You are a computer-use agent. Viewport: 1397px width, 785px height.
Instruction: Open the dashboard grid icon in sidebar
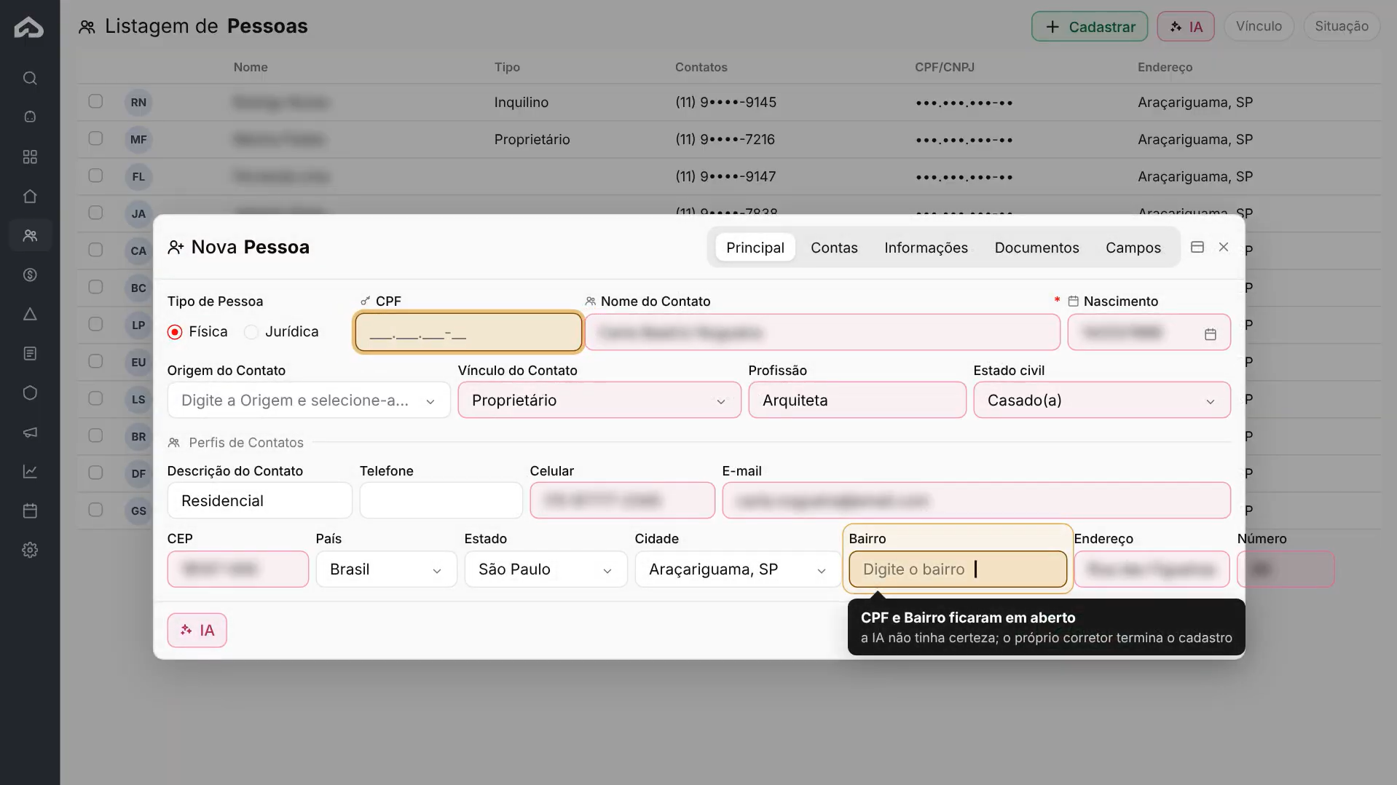(30, 157)
